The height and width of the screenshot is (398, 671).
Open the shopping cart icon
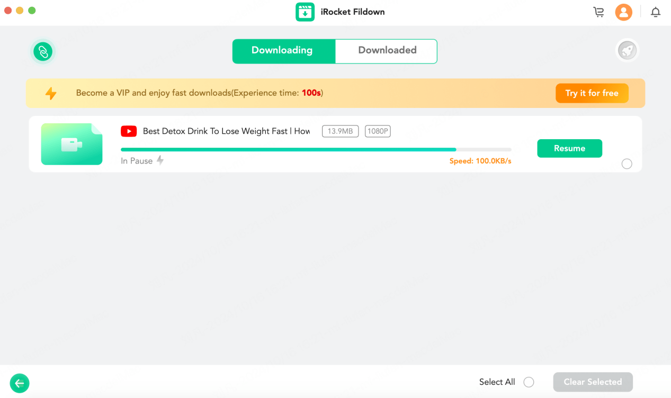[598, 12]
